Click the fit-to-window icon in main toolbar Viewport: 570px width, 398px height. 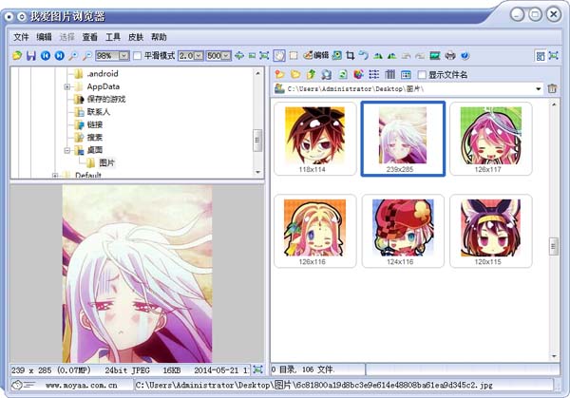click(264, 56)
